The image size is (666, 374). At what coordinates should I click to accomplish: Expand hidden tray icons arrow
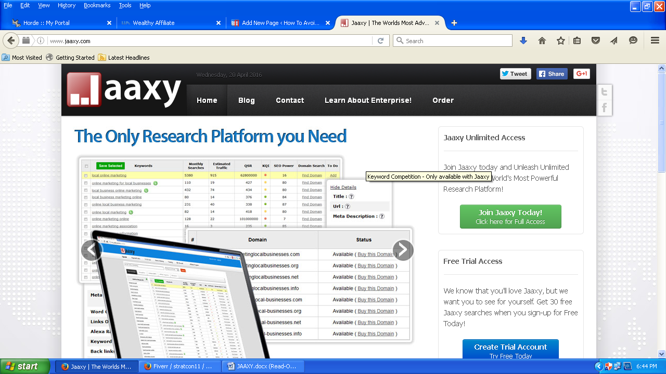[x=598, y=366]
